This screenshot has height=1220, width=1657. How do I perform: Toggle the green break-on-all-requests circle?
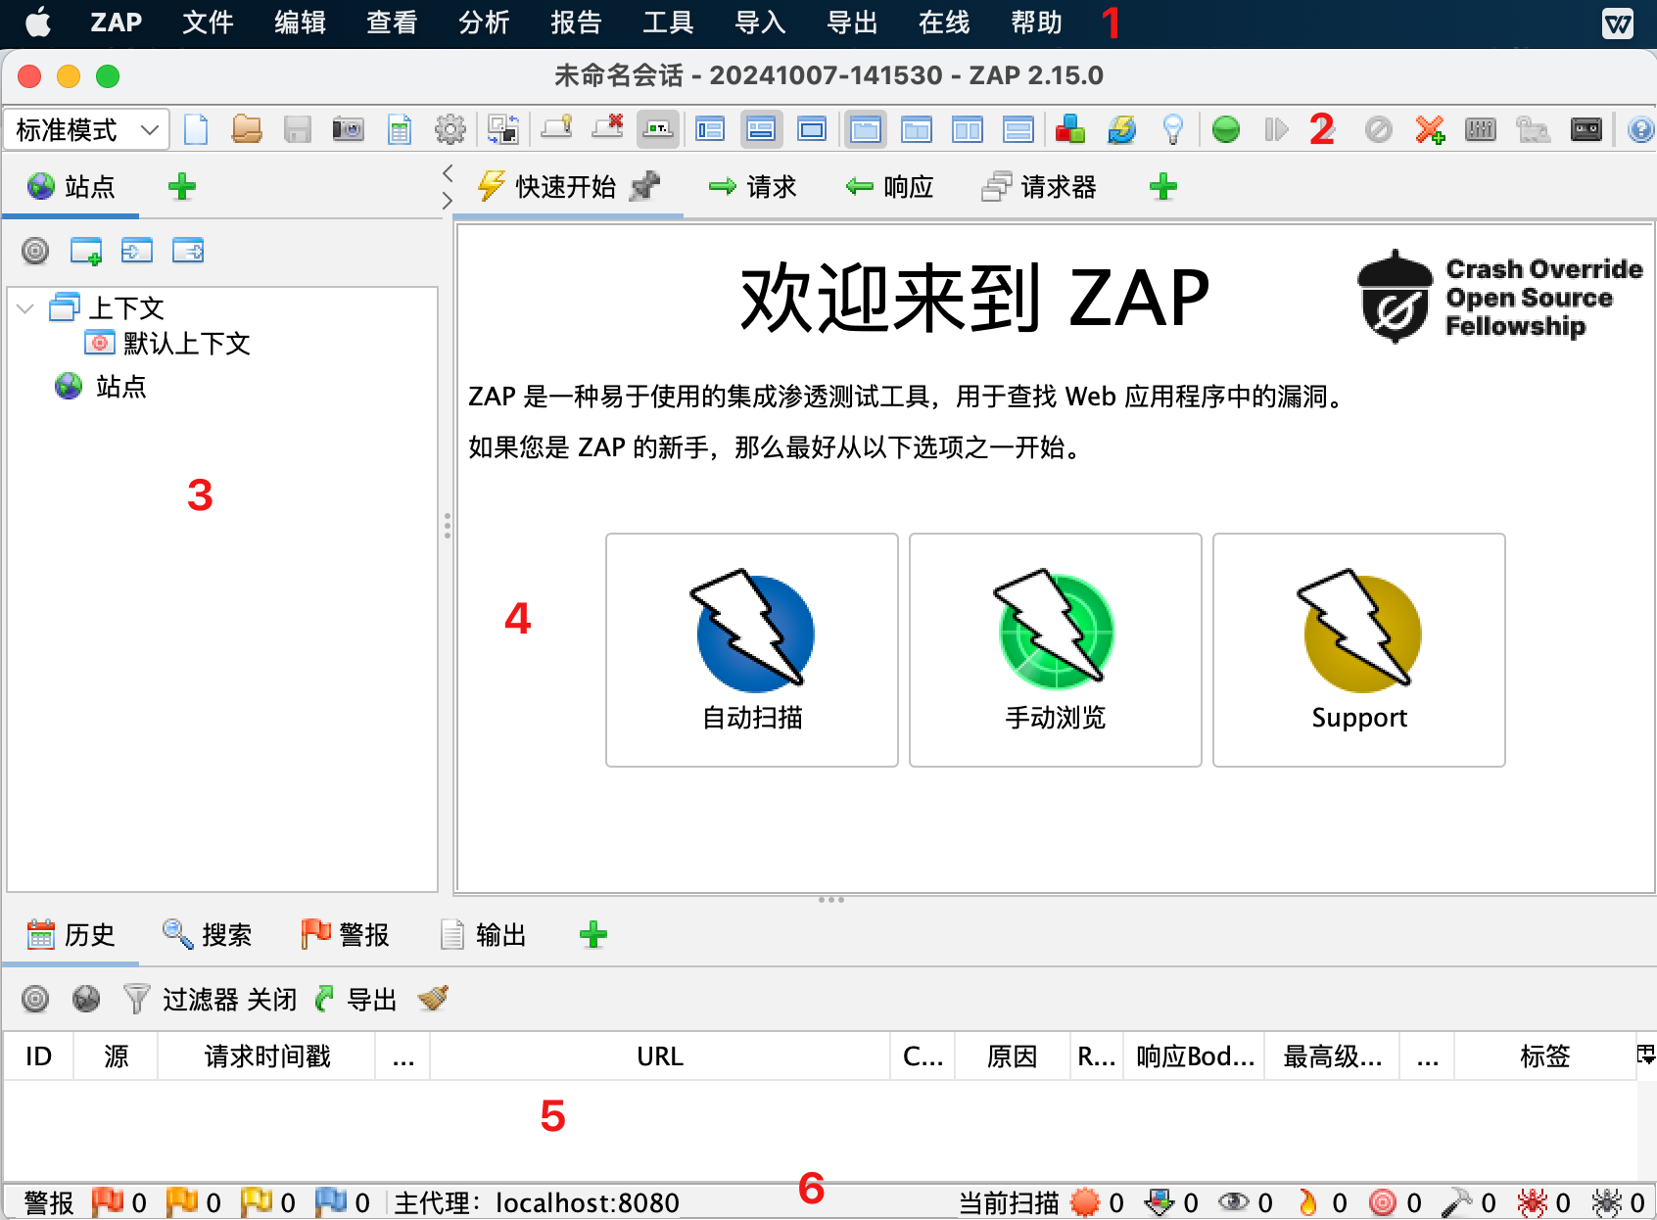click(x=1226, y=129)
